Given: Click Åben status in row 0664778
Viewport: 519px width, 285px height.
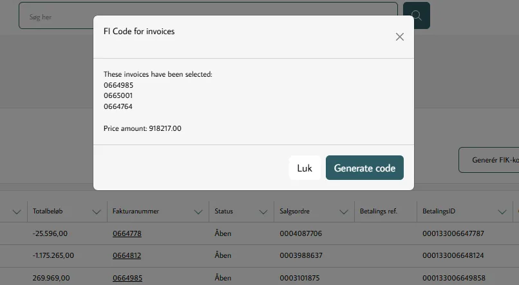Looking at the screenshot, I should coord(223,233).
